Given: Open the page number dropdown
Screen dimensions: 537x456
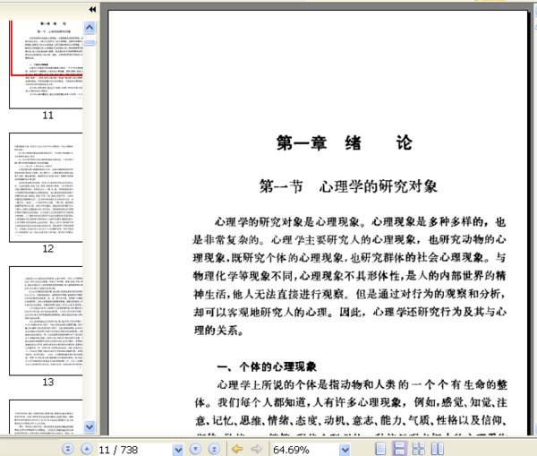Looking at the screenshot, I should coord(178,450).
